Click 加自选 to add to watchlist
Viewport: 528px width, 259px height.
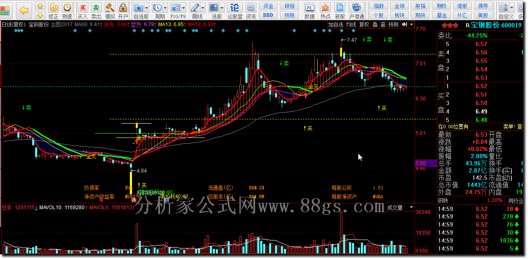point(336,24)
